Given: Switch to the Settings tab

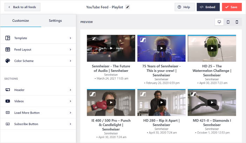Looking at the screenshot, I should point(55,21).
